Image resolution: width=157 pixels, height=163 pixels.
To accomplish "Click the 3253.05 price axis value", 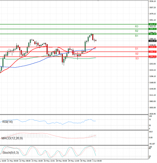I will (153, 64).
